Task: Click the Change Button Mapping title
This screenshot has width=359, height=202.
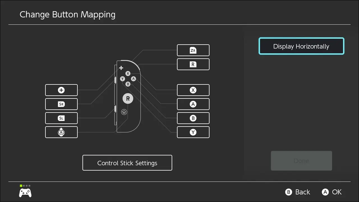Action: (68, 15)
